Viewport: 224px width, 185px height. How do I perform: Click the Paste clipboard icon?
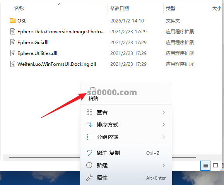click(93, 90)
